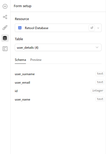The width and height of the screenshot is (106, 154).
Task: Click the text badge next to user_surname
Action: (x=100, y=74)
